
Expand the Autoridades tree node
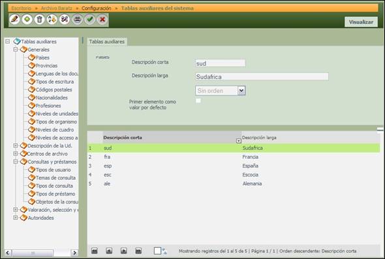pyautogui.click(x=16, y=218)
